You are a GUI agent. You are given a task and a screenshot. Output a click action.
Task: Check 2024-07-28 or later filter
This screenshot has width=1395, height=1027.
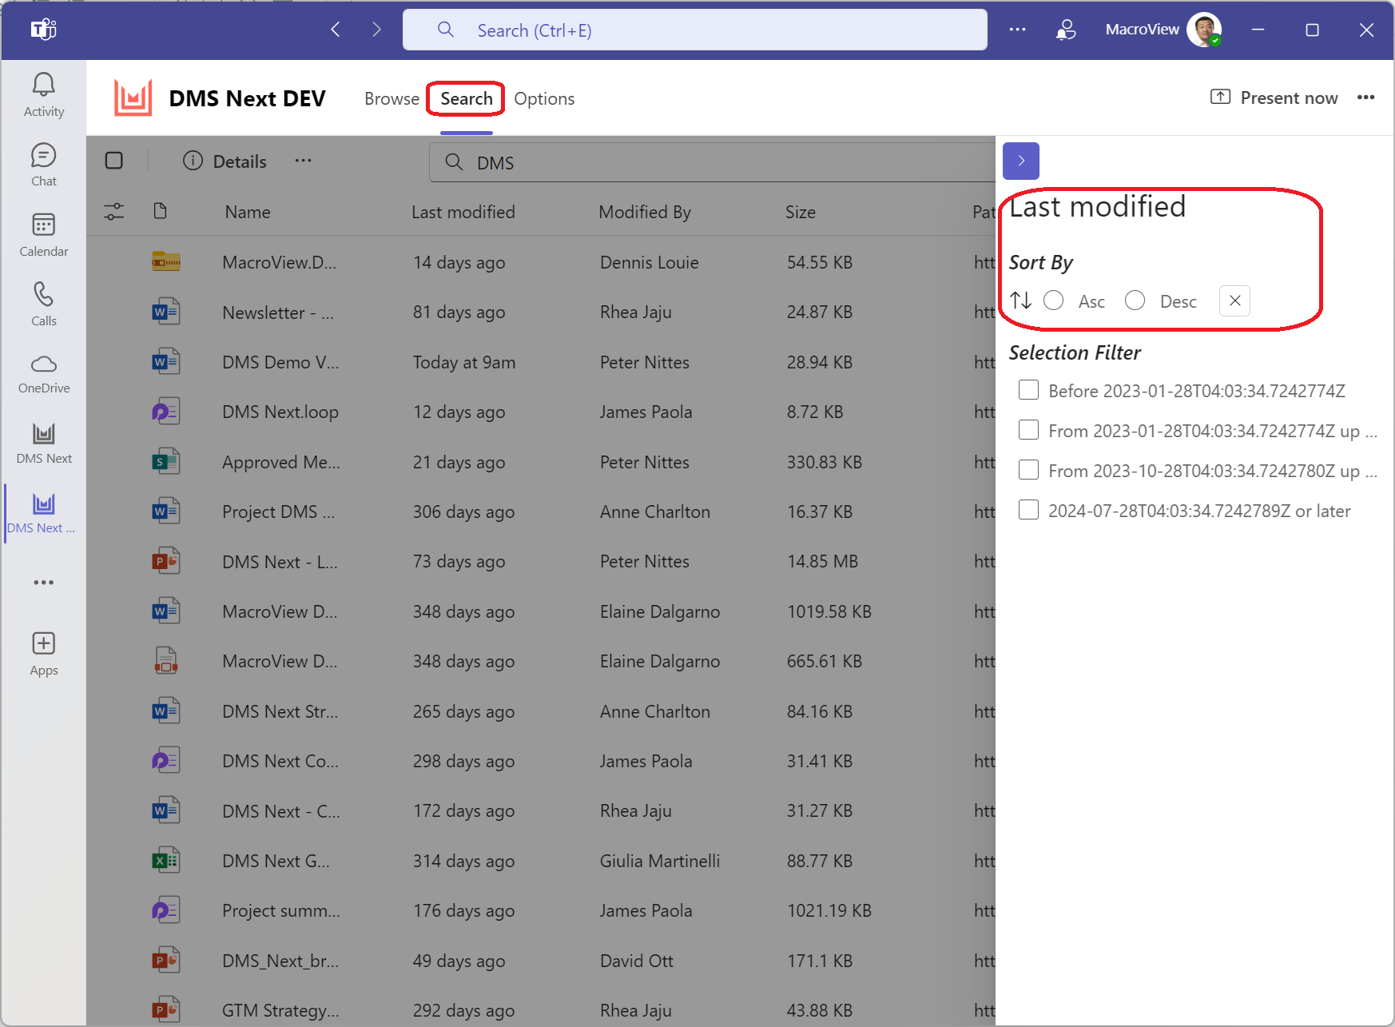(x=1028, y=510)
